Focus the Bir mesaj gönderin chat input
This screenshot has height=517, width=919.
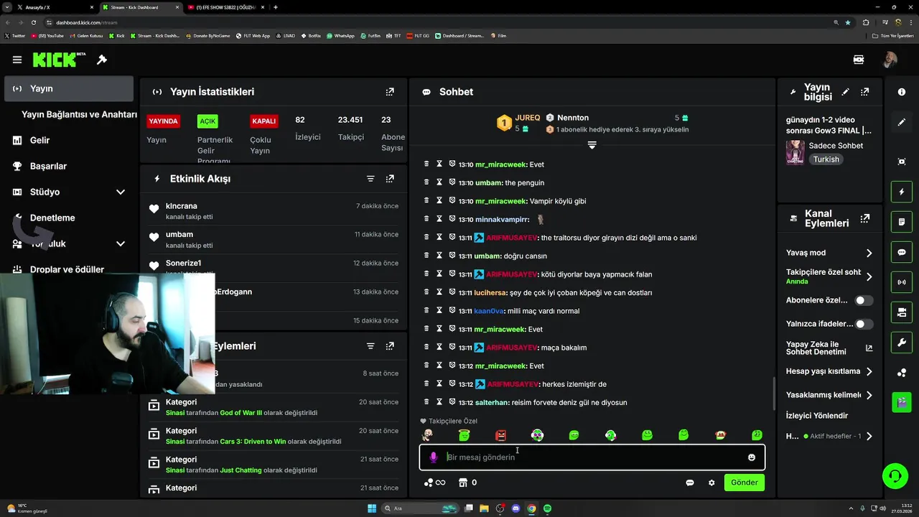tap(592, 457)
